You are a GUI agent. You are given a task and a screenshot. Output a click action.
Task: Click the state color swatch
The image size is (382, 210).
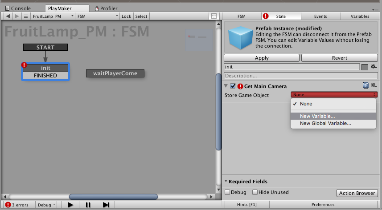click(x=365, y=67)
